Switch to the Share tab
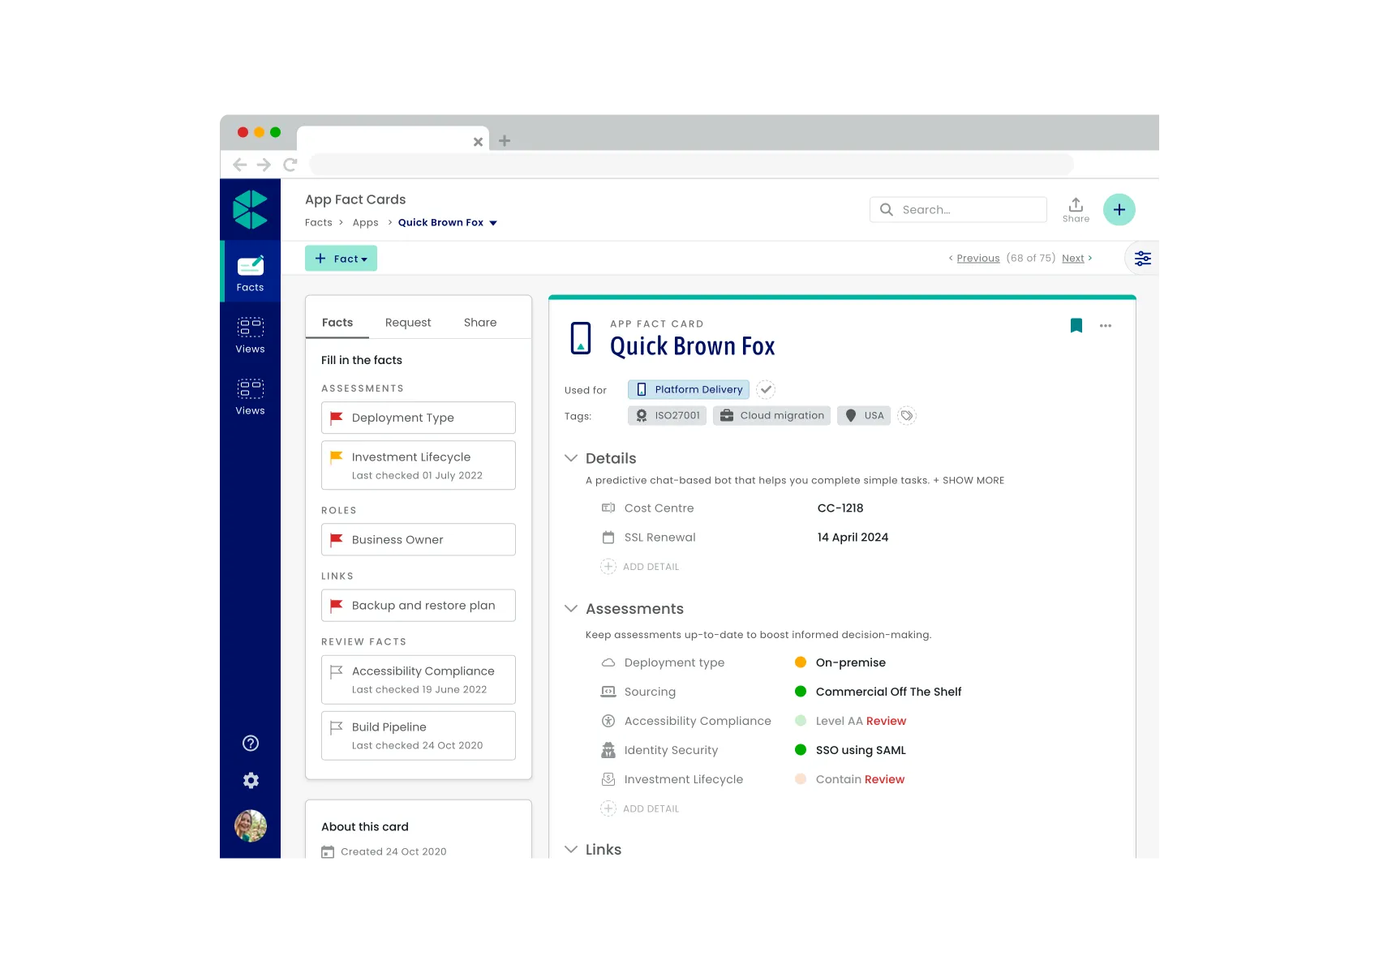1379x973 pixels. 480,323
